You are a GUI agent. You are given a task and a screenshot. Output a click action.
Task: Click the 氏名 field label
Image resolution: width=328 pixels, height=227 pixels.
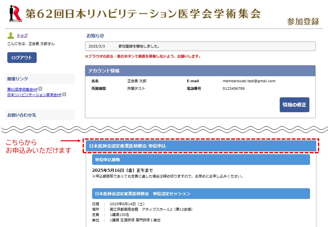point(95,81)
